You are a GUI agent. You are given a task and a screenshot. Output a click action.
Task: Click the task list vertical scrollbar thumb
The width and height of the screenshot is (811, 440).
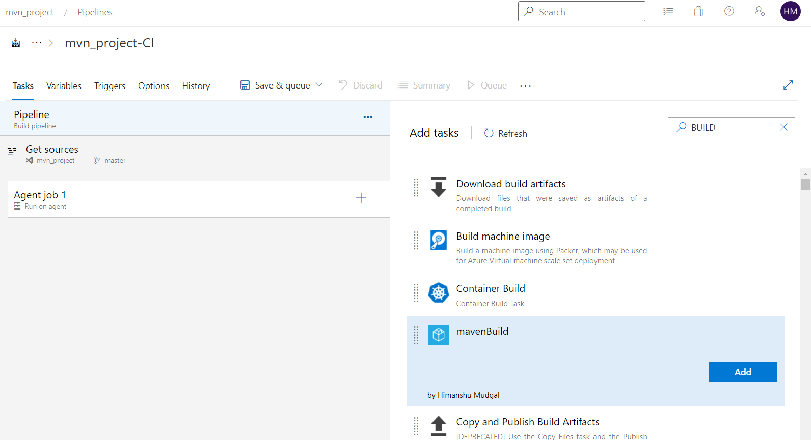pos(805,184)
